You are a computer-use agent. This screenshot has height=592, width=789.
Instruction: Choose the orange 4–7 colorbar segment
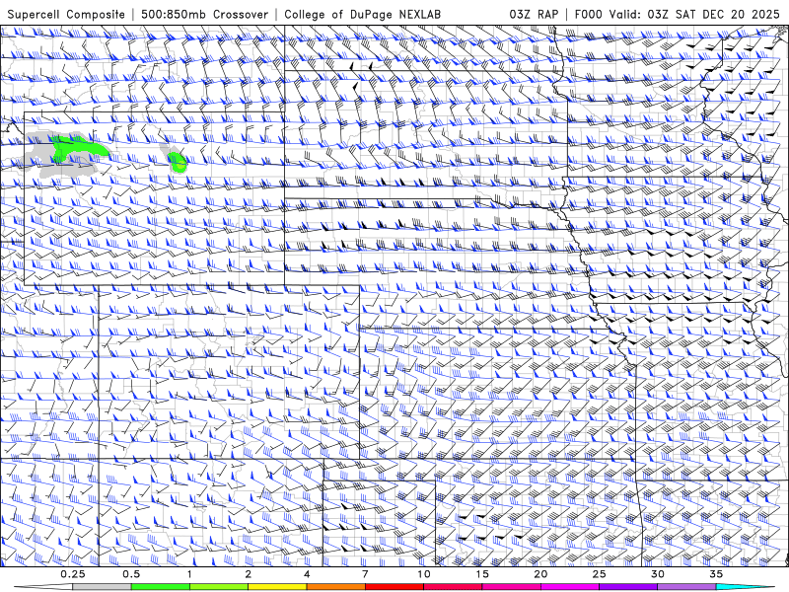[x=335, y=587]
